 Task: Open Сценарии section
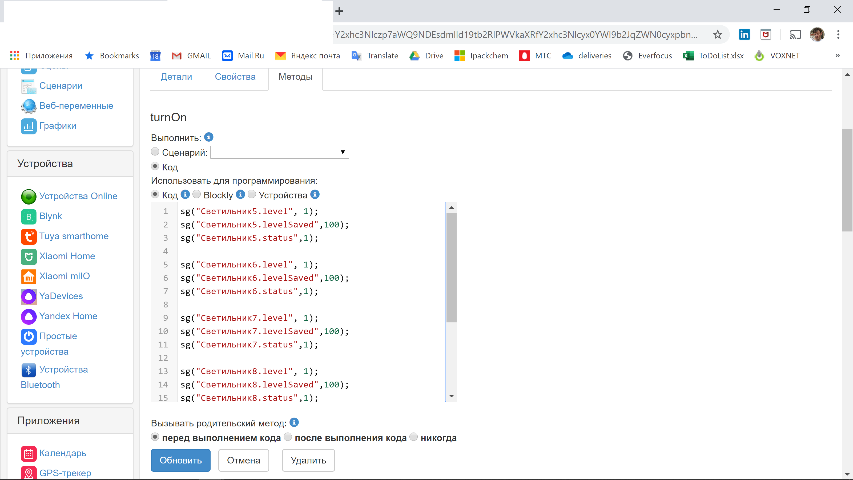pos(60,86)
